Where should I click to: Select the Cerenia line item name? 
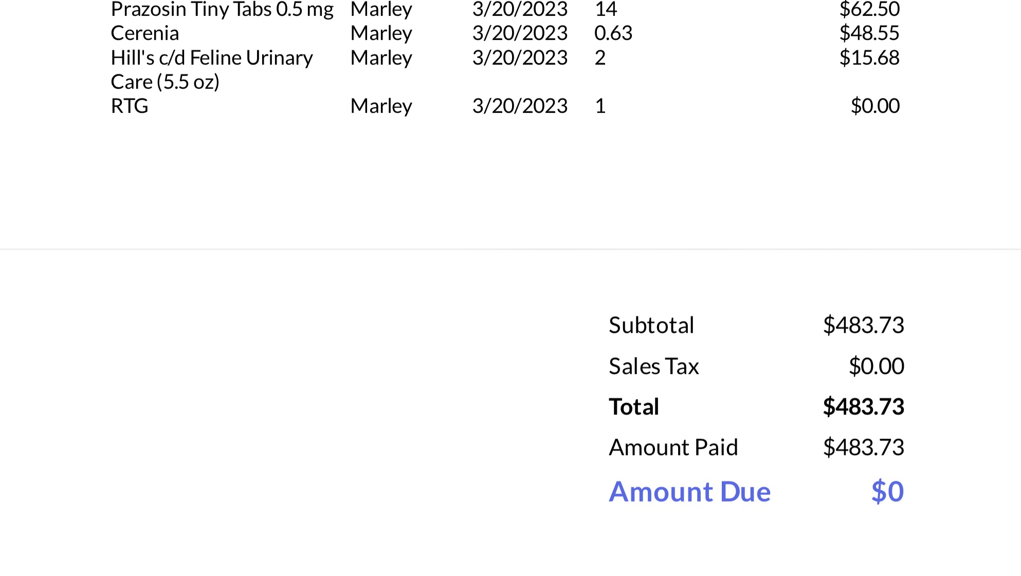(x=145, y=33)
